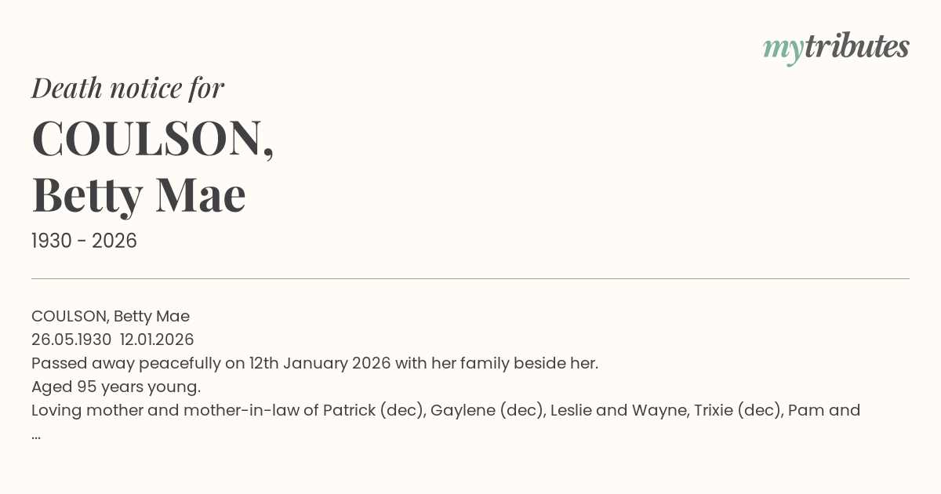The width and height of the screenshot is (941, 494).
Task: Click the mytributes logo
Action: point(836,47)
